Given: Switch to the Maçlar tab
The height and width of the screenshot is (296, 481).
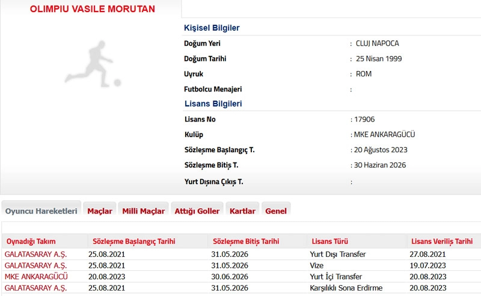Looking at the screenshot, I should (x=100, y=211).
